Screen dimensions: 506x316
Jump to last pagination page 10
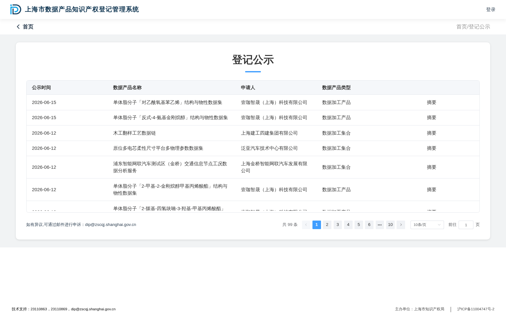[390, 225]
